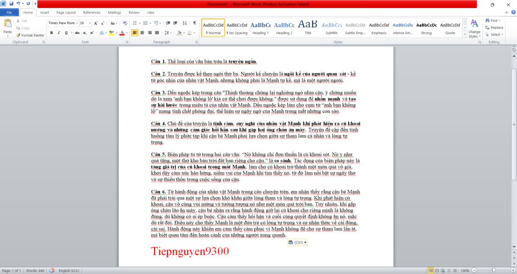This screenshot has width=517, height=274.
Task: Click the Paste clipboard icon
Action: (x=8, y=24)
